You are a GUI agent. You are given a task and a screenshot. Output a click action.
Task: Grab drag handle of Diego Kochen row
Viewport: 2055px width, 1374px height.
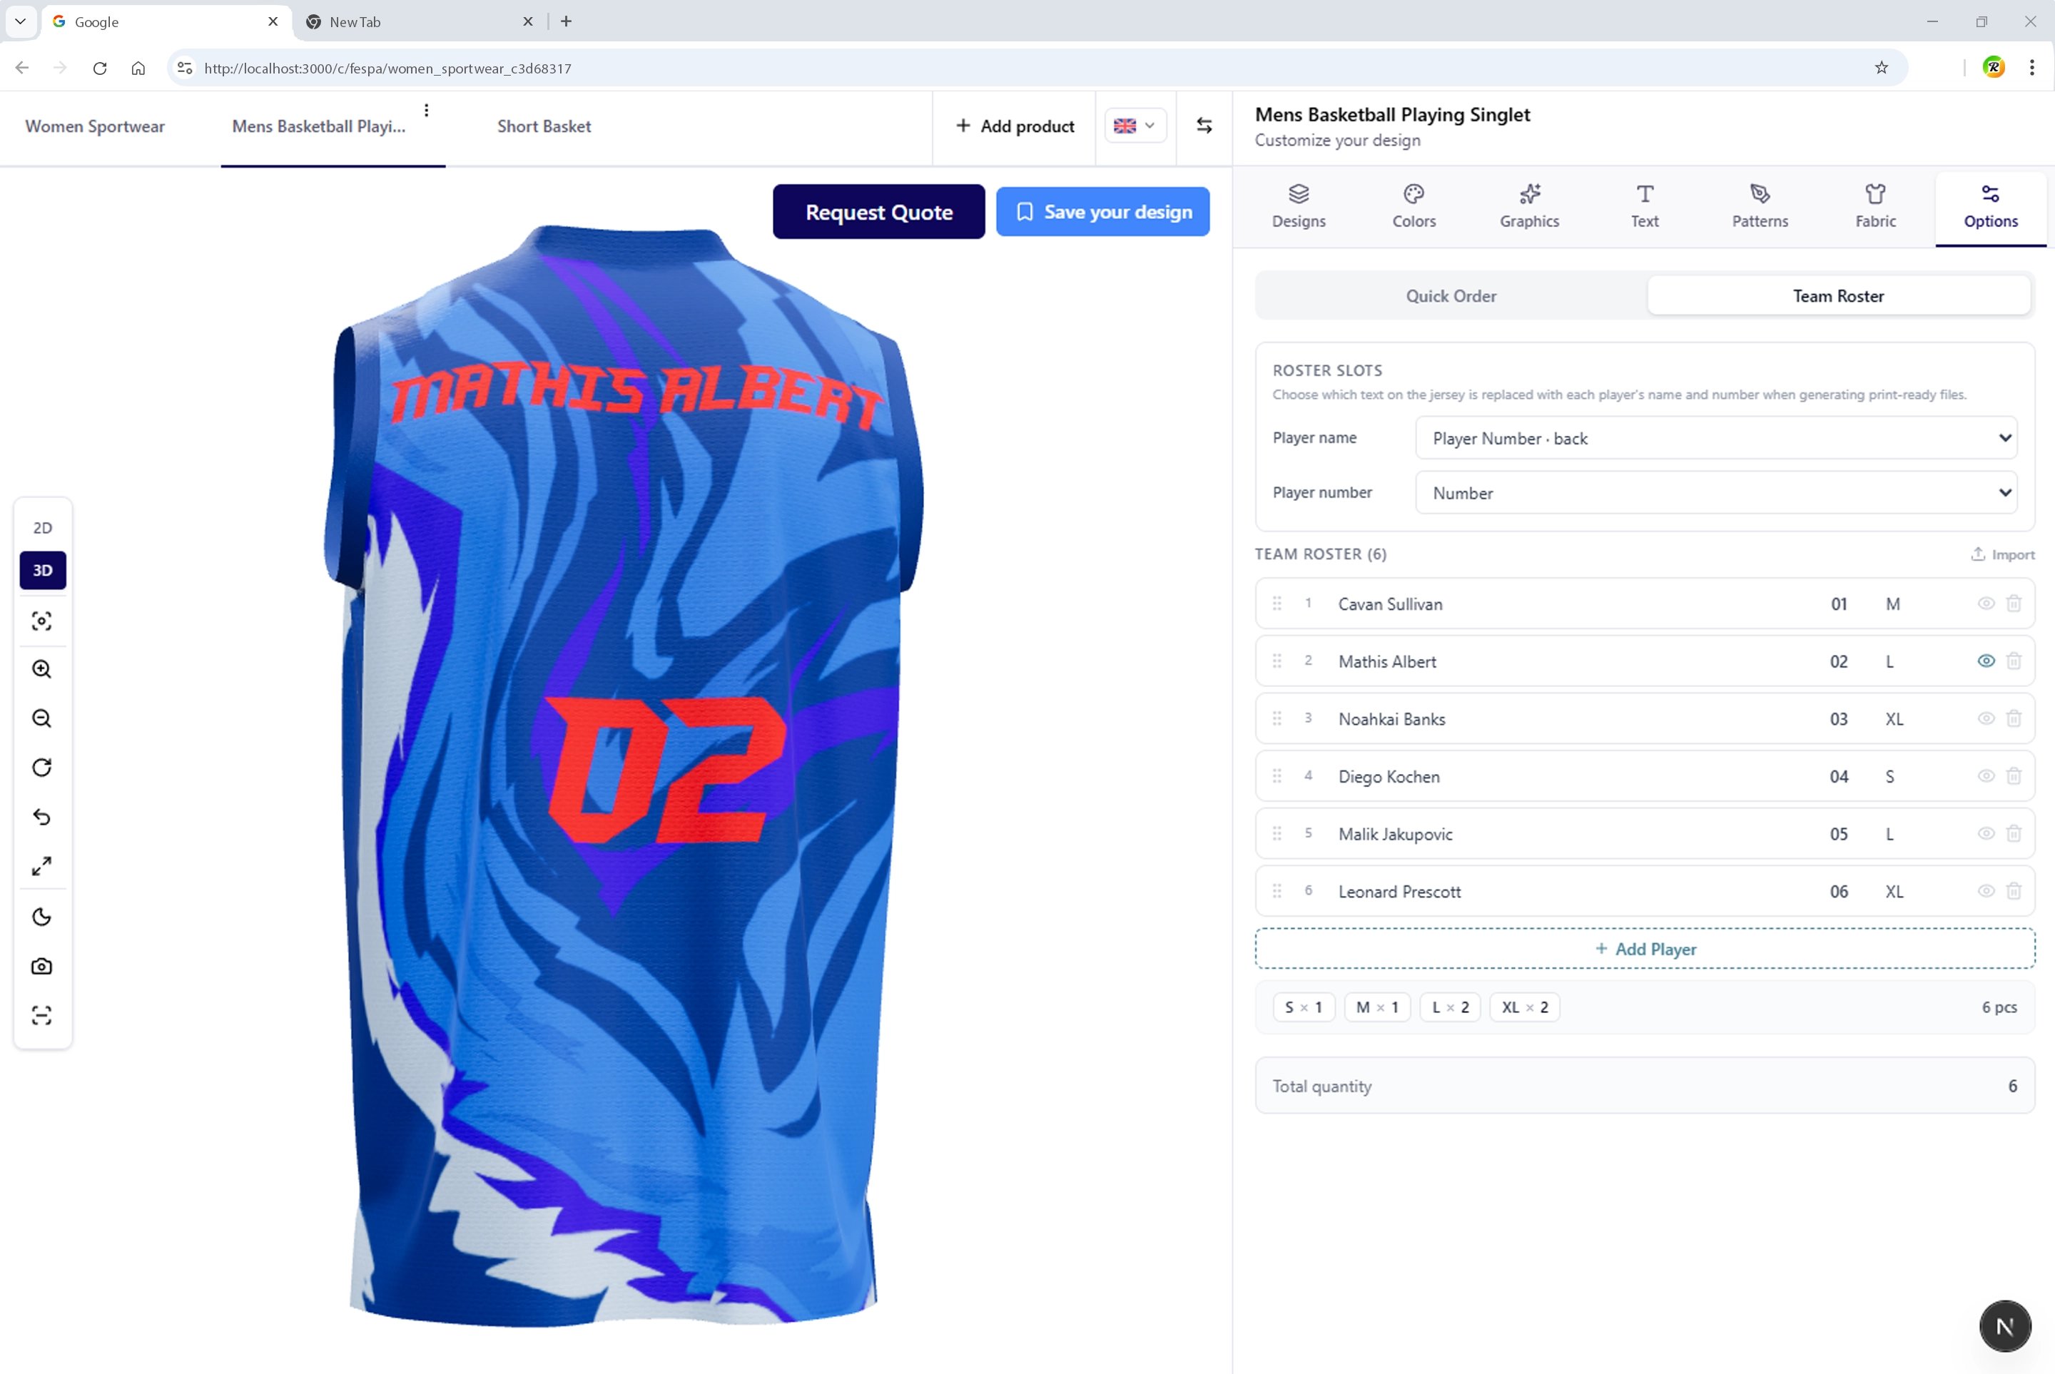click(x=1277, y=776)
